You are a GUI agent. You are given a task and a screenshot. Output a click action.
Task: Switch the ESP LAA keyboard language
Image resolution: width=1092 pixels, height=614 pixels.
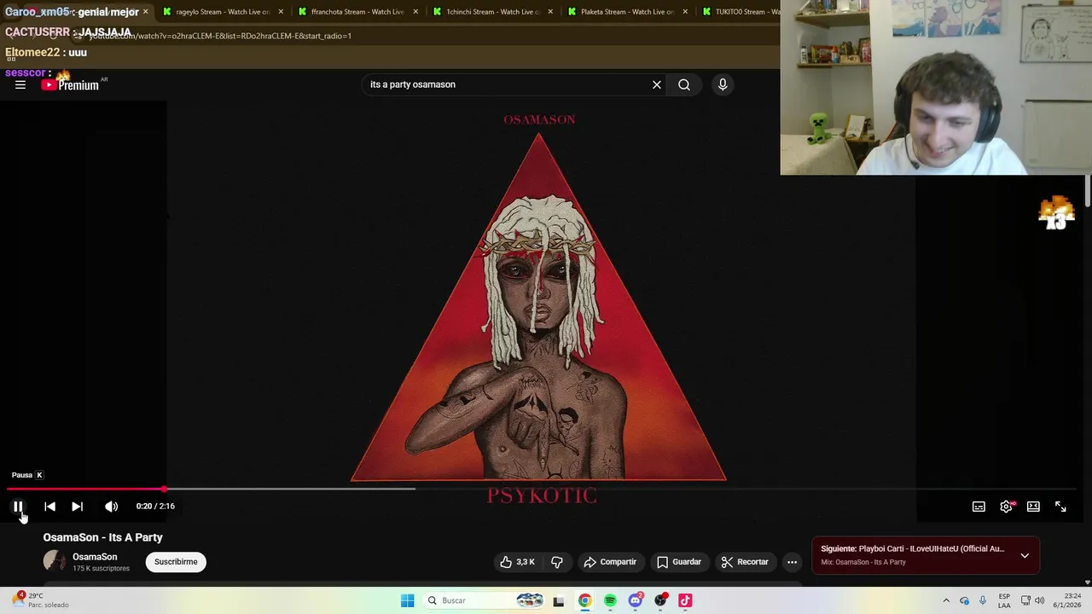(1004, 600)
